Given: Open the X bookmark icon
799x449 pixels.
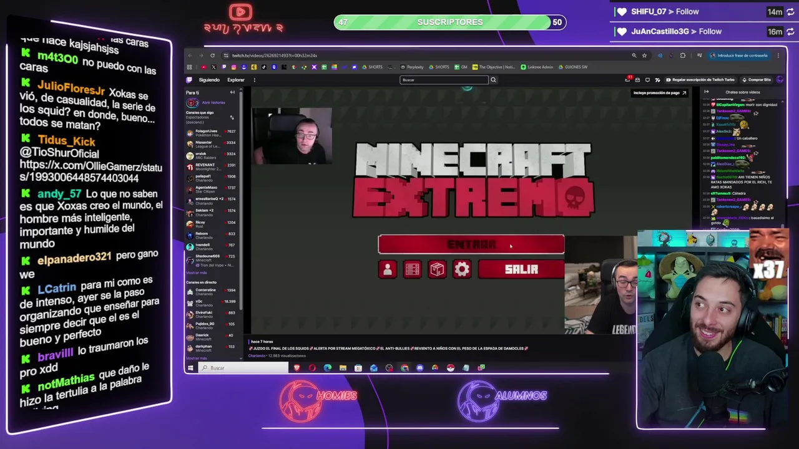Looking at the screenshot, I should [x=213, y=67].
